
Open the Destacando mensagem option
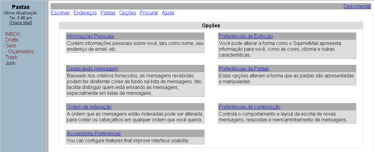click(92, 69)
